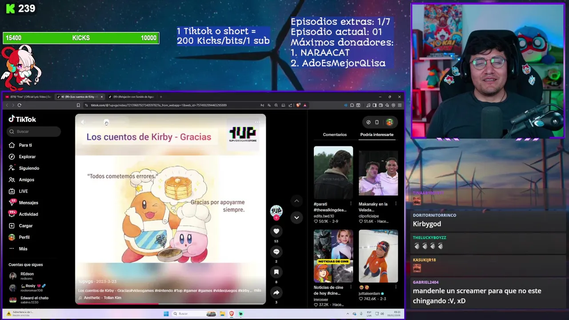Image resolution: width=569 pixels, height=320 pixels.
Task: Open options menu for Makanaky video card
Action: coord(396,204)
